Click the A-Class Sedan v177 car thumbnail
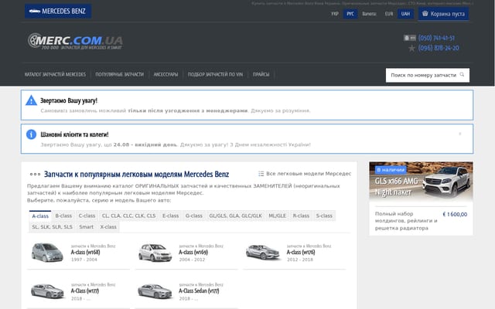 [x=155, y=290]
